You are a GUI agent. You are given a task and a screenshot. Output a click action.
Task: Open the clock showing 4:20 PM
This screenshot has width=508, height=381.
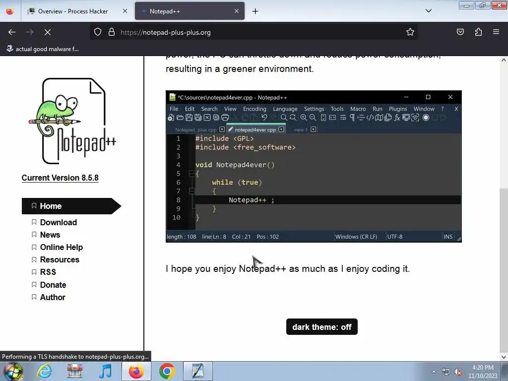(483, 372)
